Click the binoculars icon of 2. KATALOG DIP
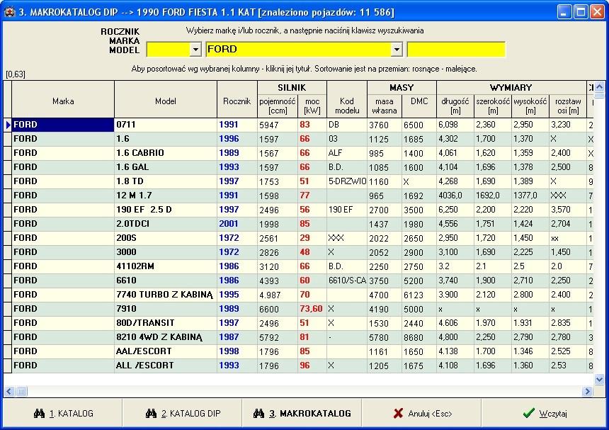The width and height of the screenshot is (609, 430). coord(151,413)
